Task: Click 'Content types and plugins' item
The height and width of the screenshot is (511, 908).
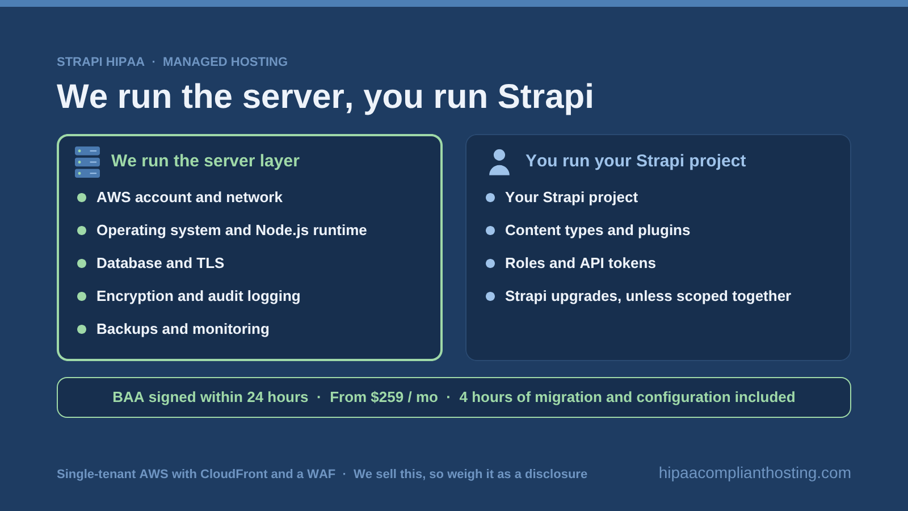Action: click(x=598, y=230)
